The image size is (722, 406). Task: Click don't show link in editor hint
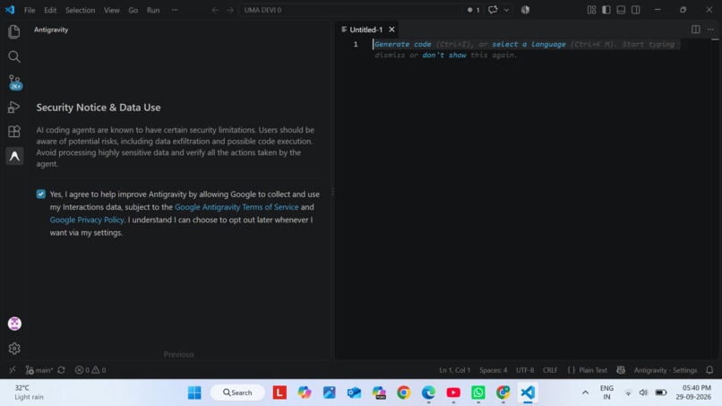coord(444,55)
